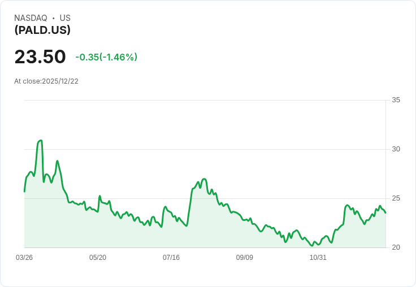Click the 03/26 date axis label
416x287 pixels.
(x=24, y=258)
